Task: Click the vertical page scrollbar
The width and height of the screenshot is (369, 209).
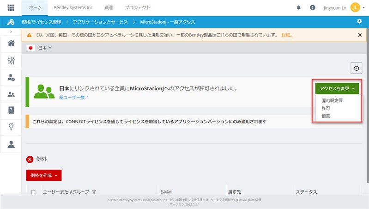Action: tap(368, 106)
